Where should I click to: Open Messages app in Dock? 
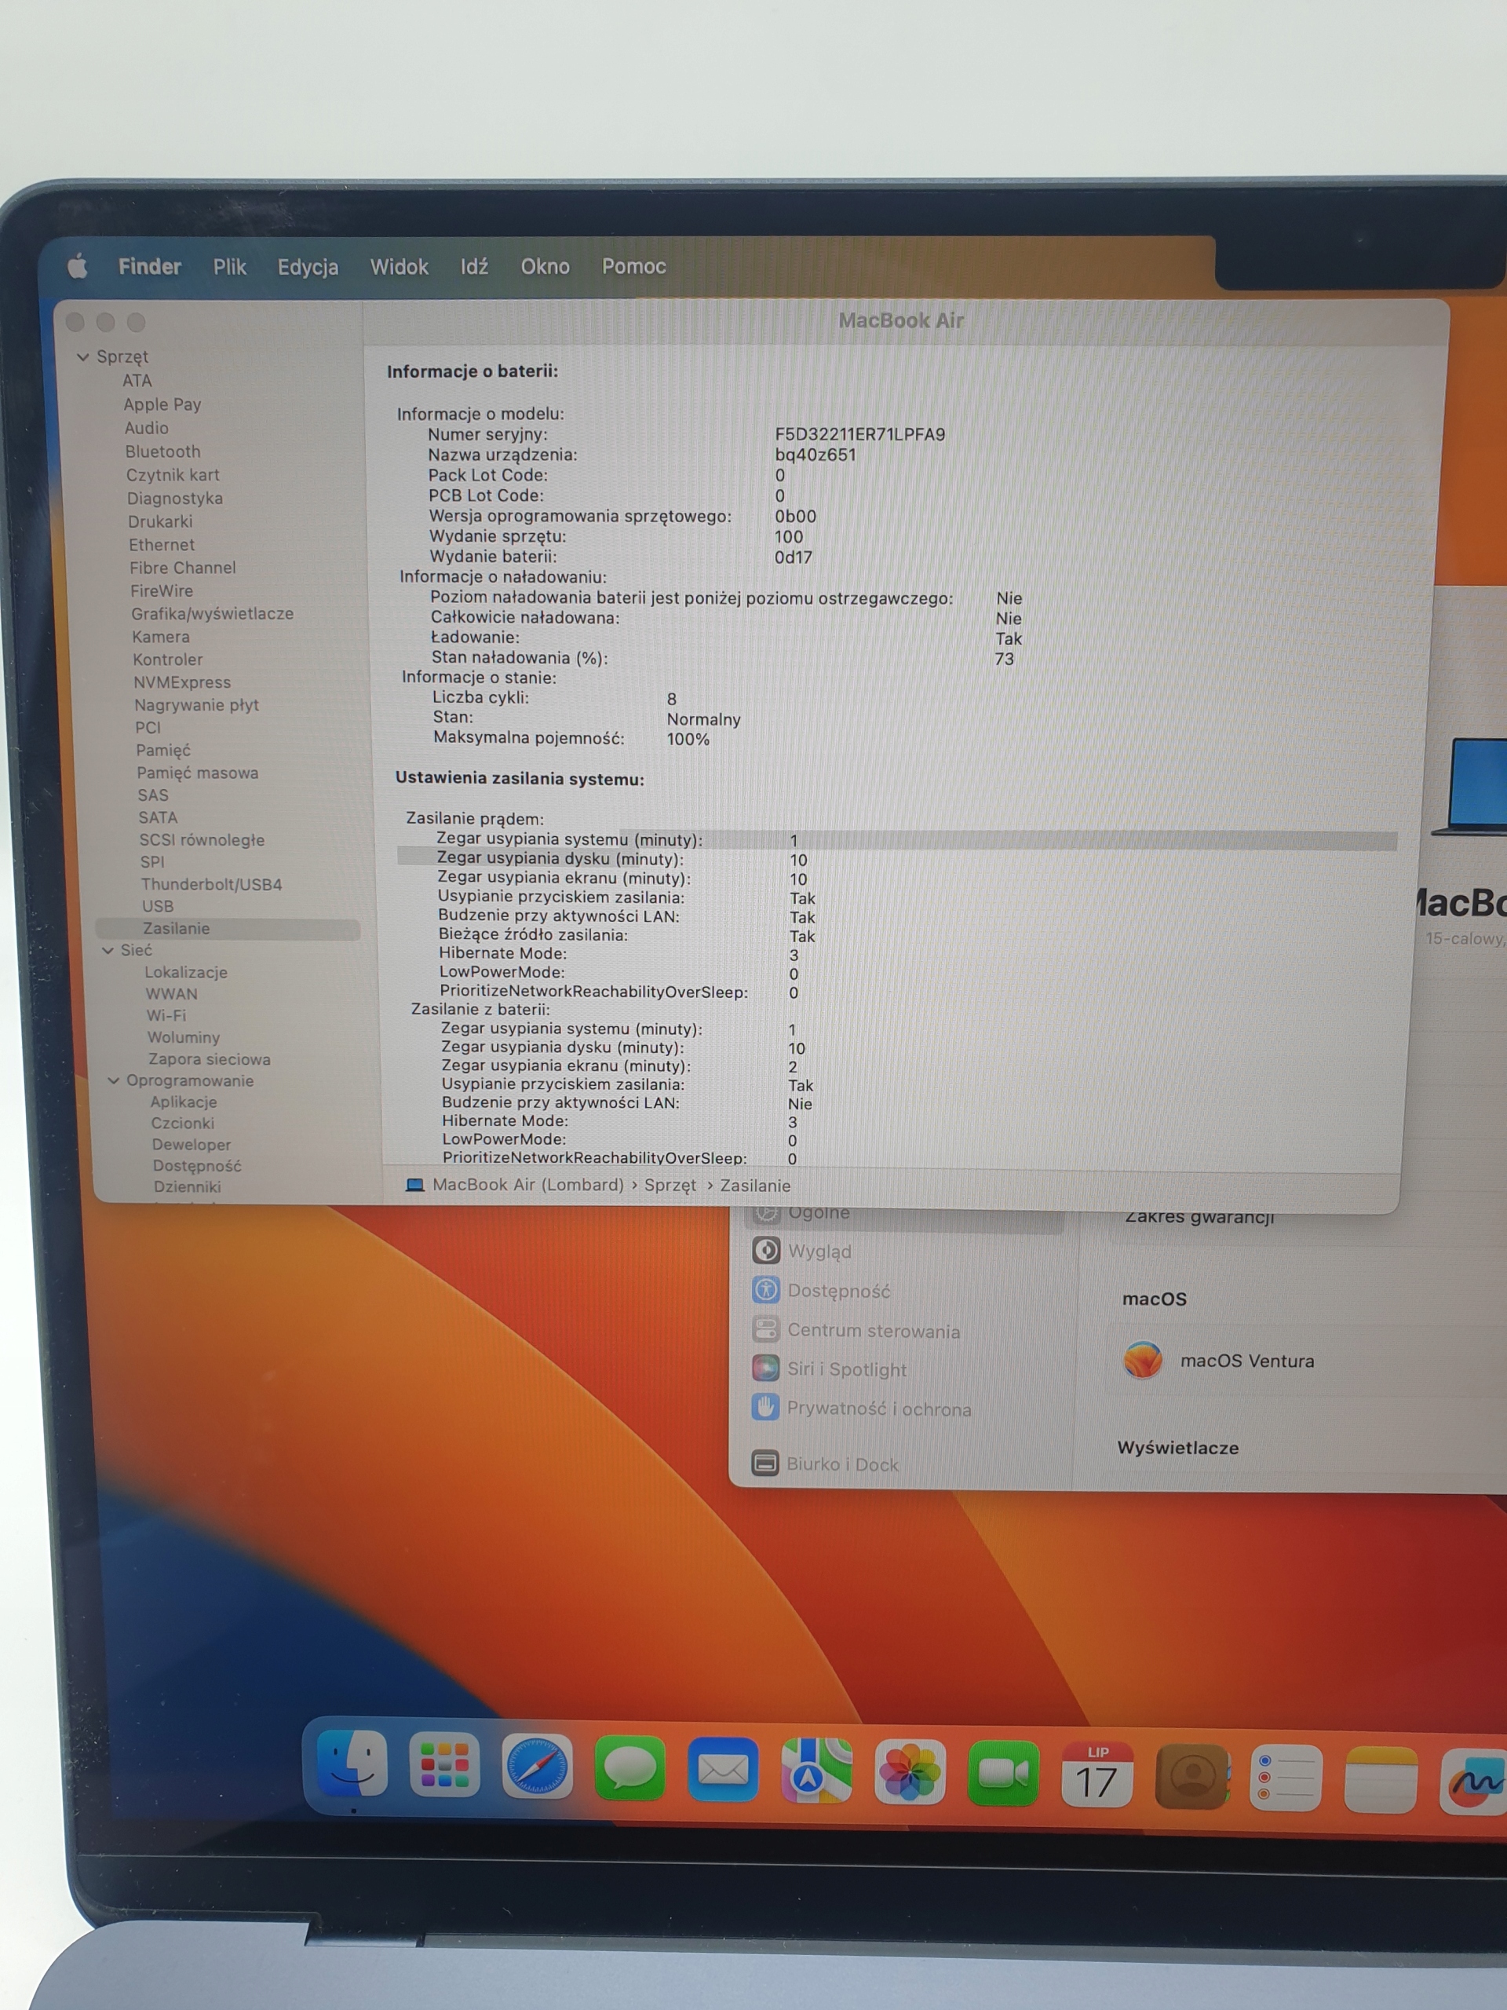click(x=629, y=1768)
